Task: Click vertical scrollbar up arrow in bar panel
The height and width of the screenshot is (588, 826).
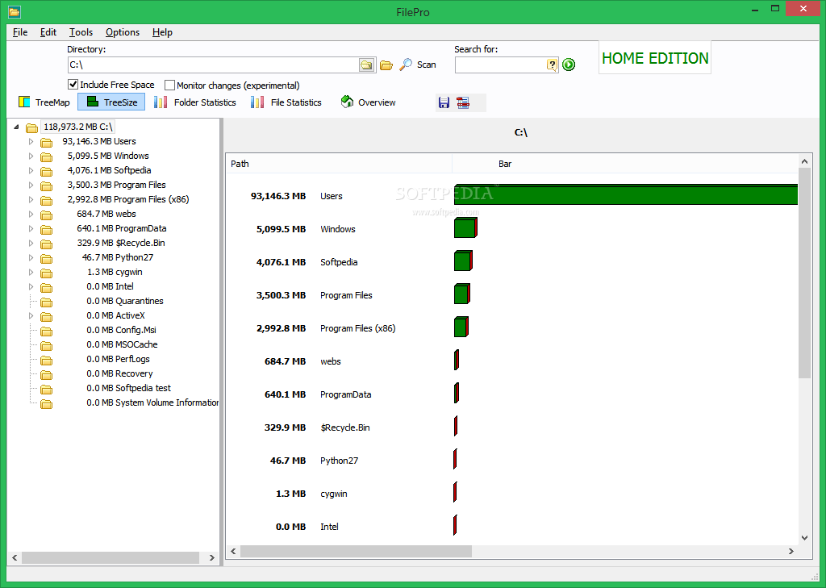Action: [804, 161]
